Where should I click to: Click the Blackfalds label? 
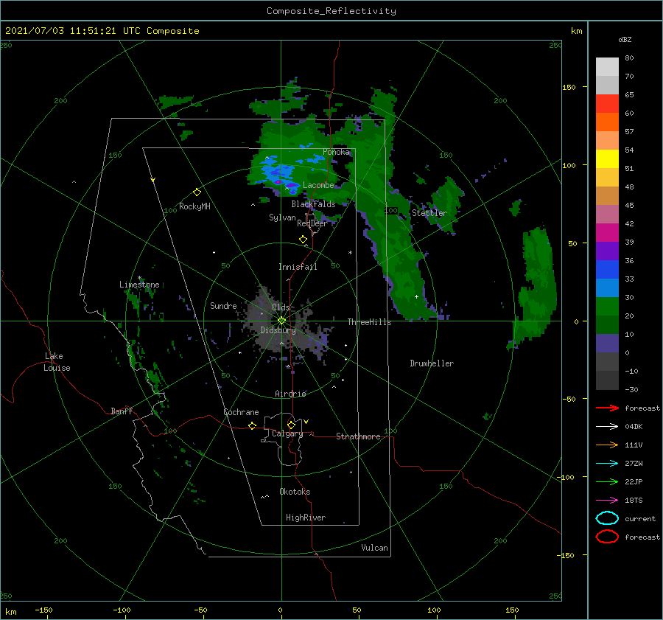313,204
